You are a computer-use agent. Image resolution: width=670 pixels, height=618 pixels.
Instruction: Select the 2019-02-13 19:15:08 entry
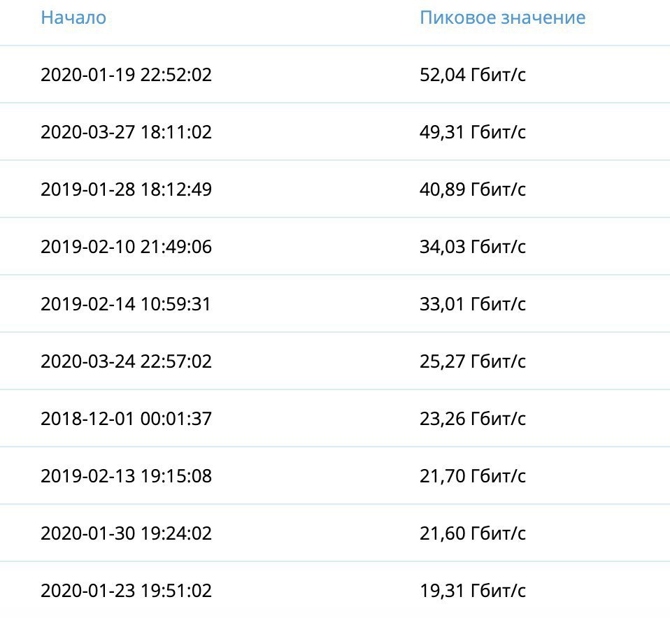coord(126,476)
